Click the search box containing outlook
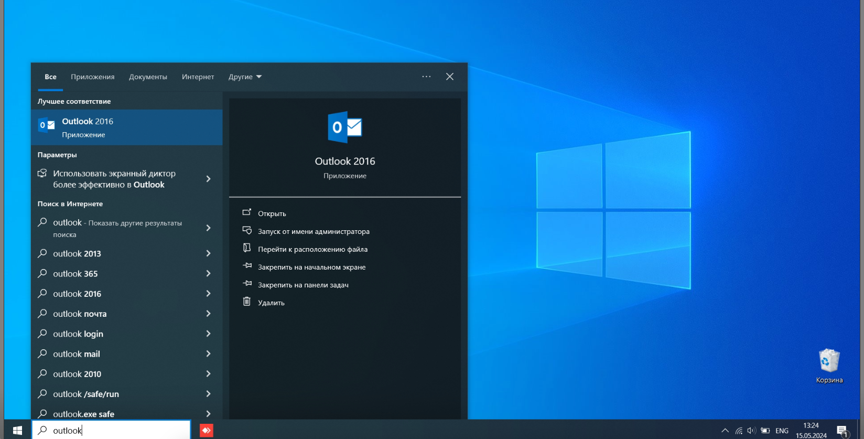Viewport: 864px width, 439px height. (x=111, y=430)
